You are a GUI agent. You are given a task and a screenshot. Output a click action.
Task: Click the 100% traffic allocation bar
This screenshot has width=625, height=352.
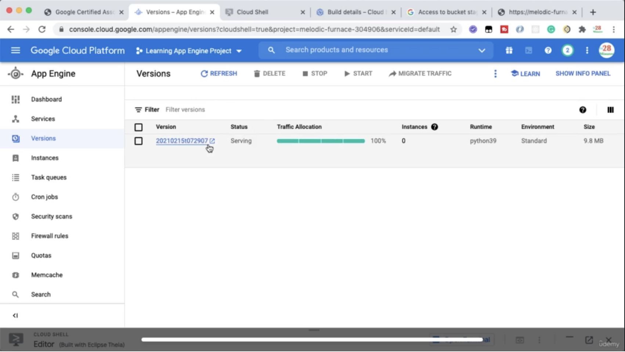(x=321, y=141)
